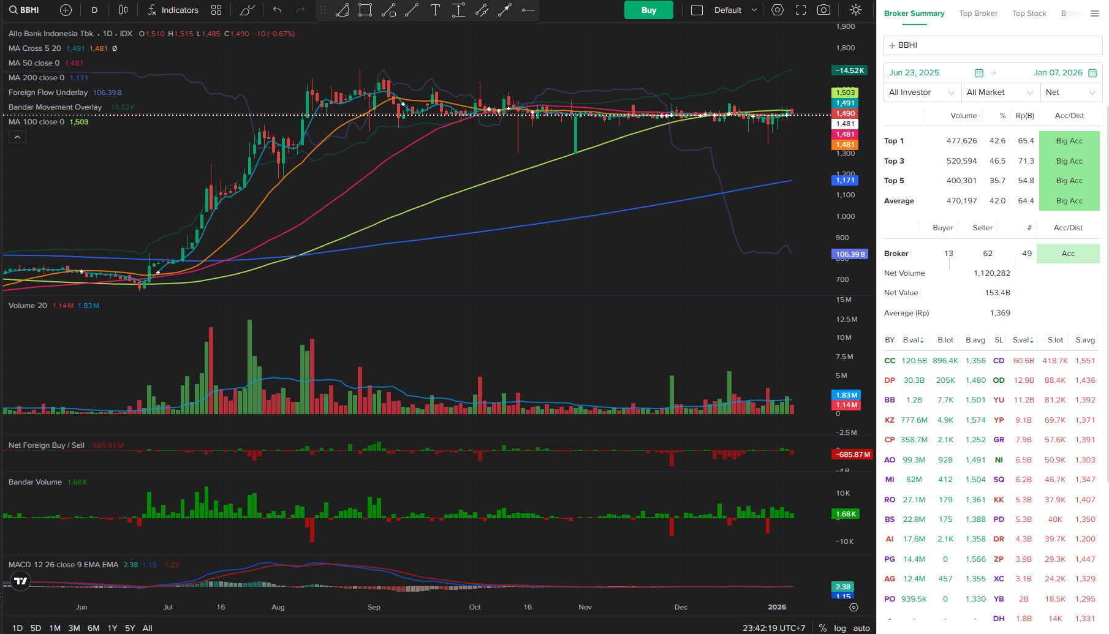Select the line with price label tool
The image size is (1109, 634).
pos(388,10)
